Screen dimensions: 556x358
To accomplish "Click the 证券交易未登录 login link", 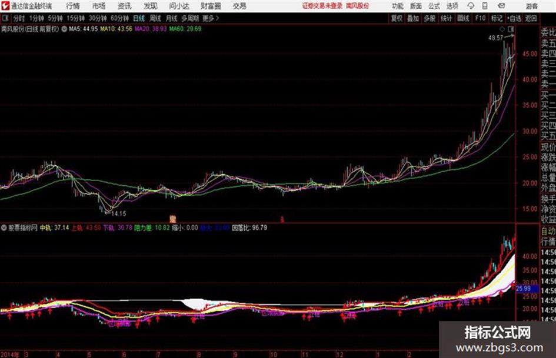I will (322, 6).
